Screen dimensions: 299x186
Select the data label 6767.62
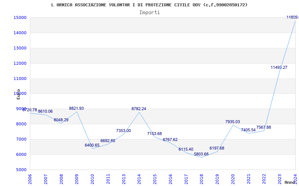pyautogui.click(x=170, y=140)
